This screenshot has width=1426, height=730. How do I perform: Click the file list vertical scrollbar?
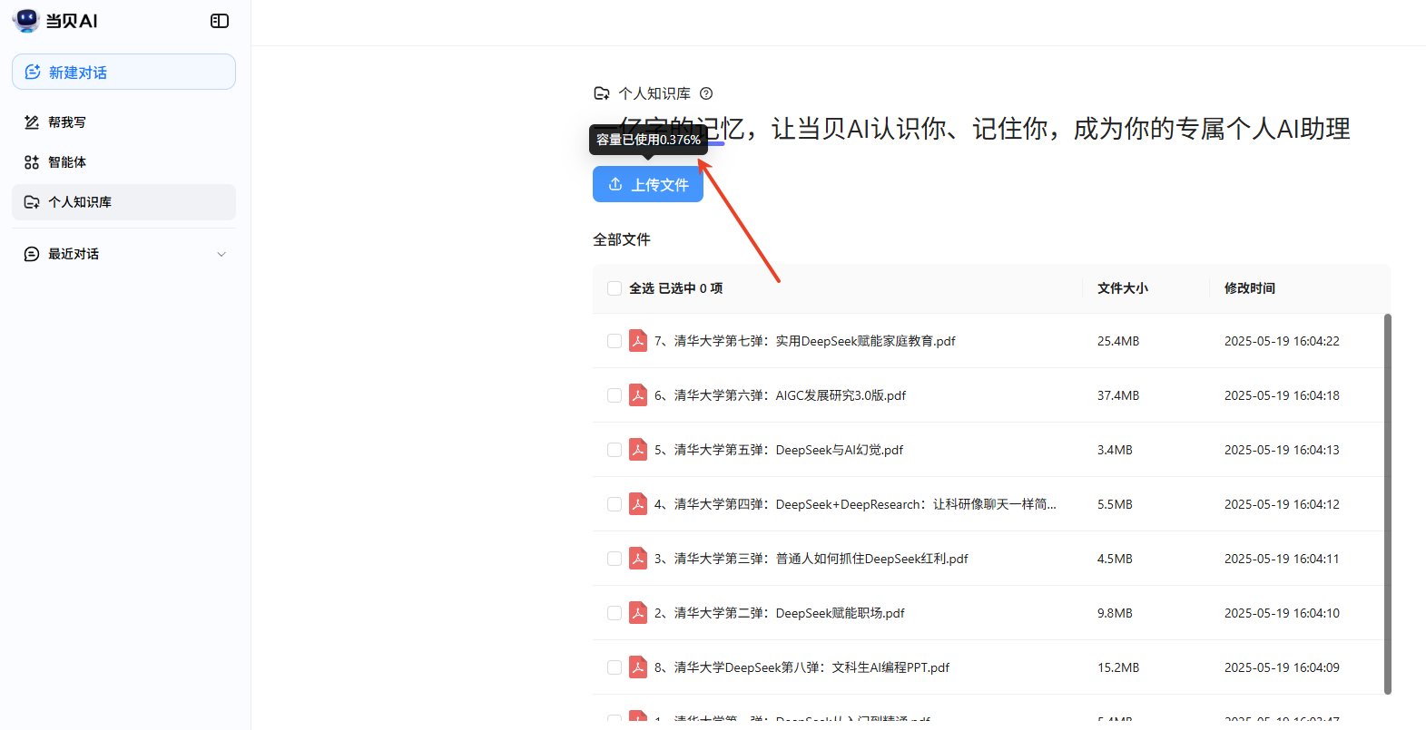tap(1387, 504)
